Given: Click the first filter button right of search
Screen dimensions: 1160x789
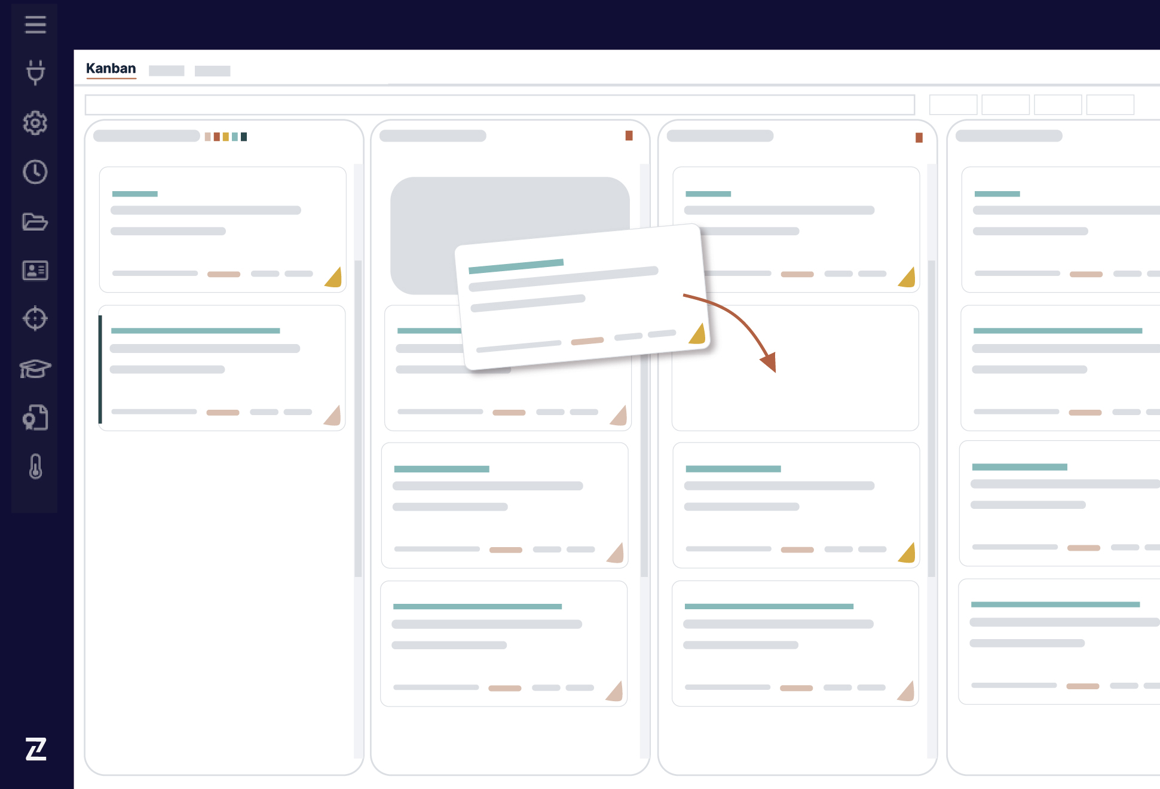Looking at the screenshot, I should (953, 105).
